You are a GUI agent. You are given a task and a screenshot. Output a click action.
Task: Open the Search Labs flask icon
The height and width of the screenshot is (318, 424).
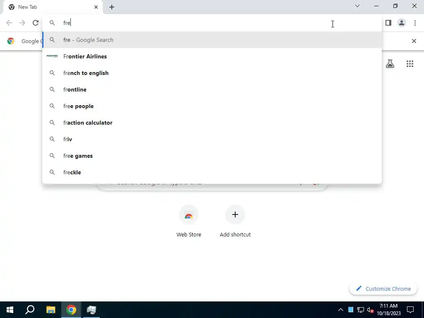pos(390,64)
